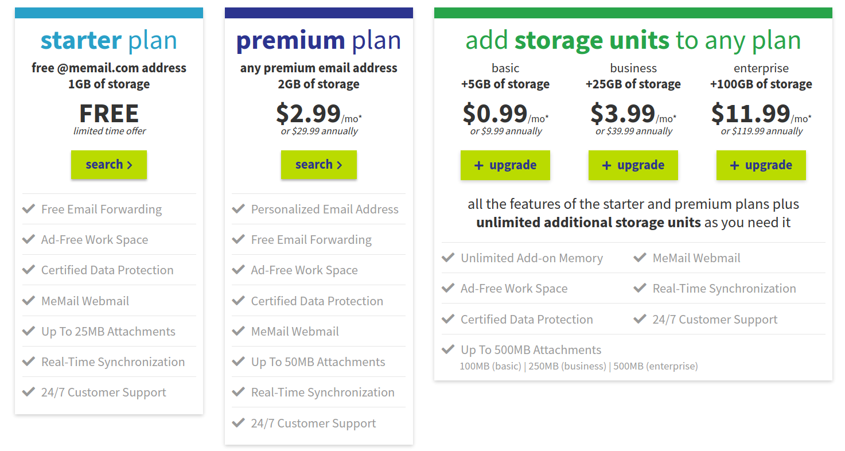
Task: Click checkmark beside starter plan 24/7 Customer Support
Action: (29, 391)
